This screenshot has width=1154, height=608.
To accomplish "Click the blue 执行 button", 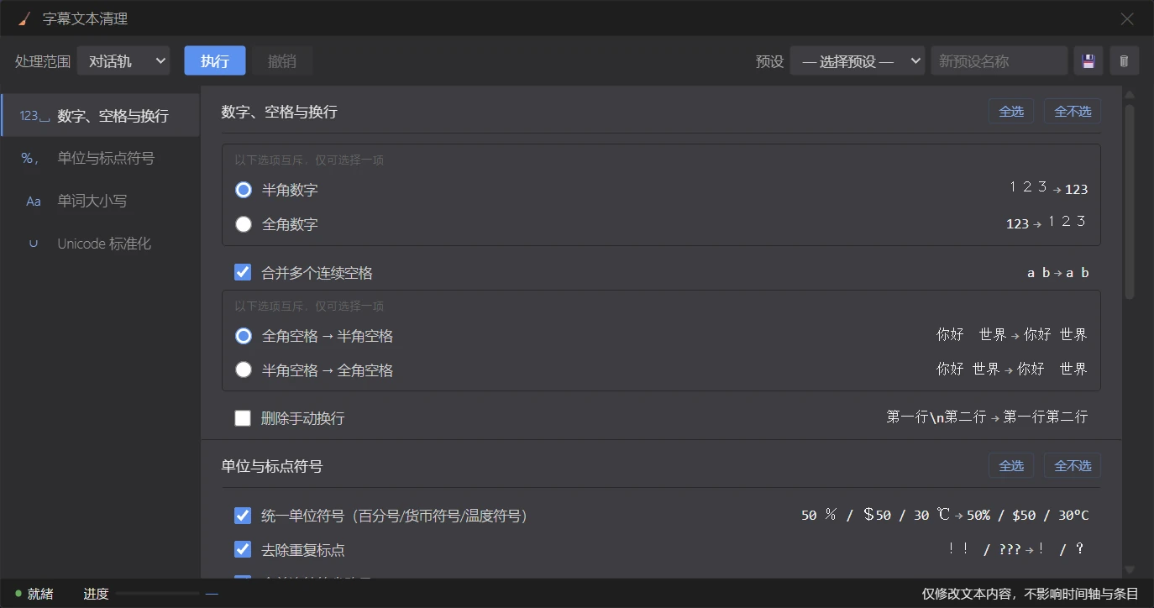I will click(x=215, y=61).
